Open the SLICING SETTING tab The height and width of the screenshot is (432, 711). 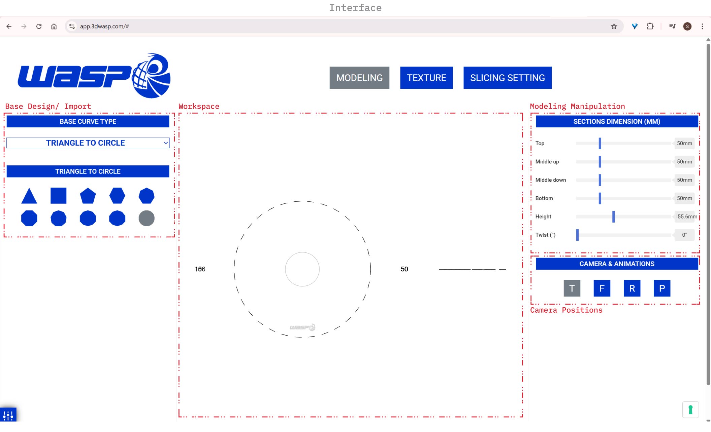coord(508,78)
